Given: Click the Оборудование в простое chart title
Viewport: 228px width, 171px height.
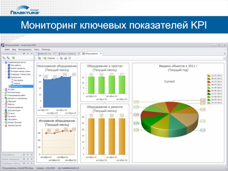Looking at the screenshot, I should pos(105,68).
